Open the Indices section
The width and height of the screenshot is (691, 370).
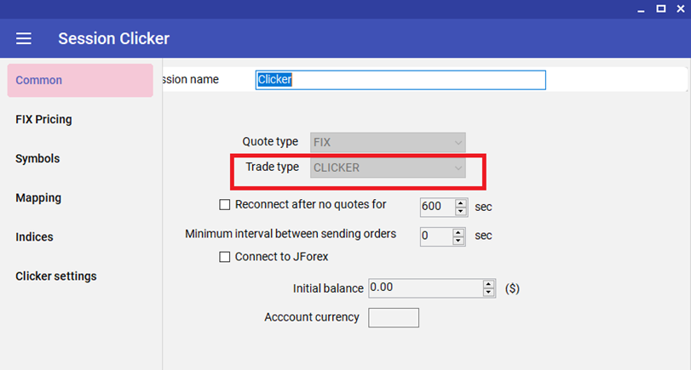coord(34,237)
